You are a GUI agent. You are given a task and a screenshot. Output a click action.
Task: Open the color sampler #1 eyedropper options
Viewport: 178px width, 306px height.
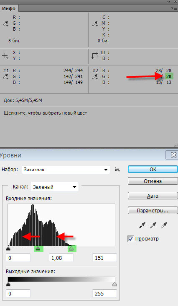click(x=5, y=77)
